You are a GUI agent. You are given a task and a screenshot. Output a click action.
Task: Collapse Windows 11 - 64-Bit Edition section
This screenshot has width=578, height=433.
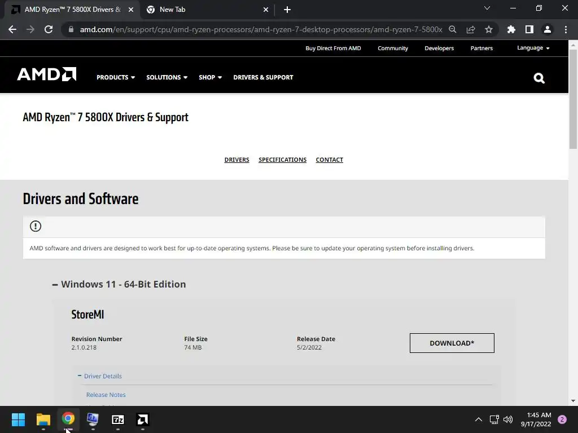tap(119, 284)
